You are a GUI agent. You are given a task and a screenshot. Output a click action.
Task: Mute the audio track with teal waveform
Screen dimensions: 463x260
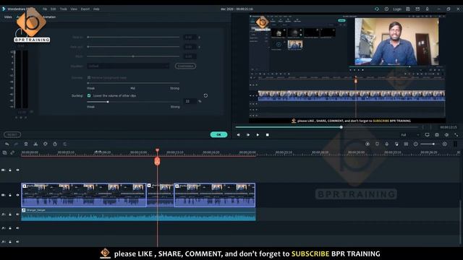[x=17, y=214]
